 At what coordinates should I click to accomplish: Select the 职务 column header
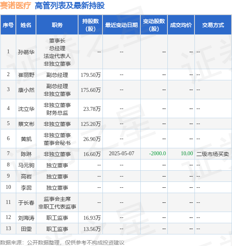pyautogui.click(x=57, y=25)
